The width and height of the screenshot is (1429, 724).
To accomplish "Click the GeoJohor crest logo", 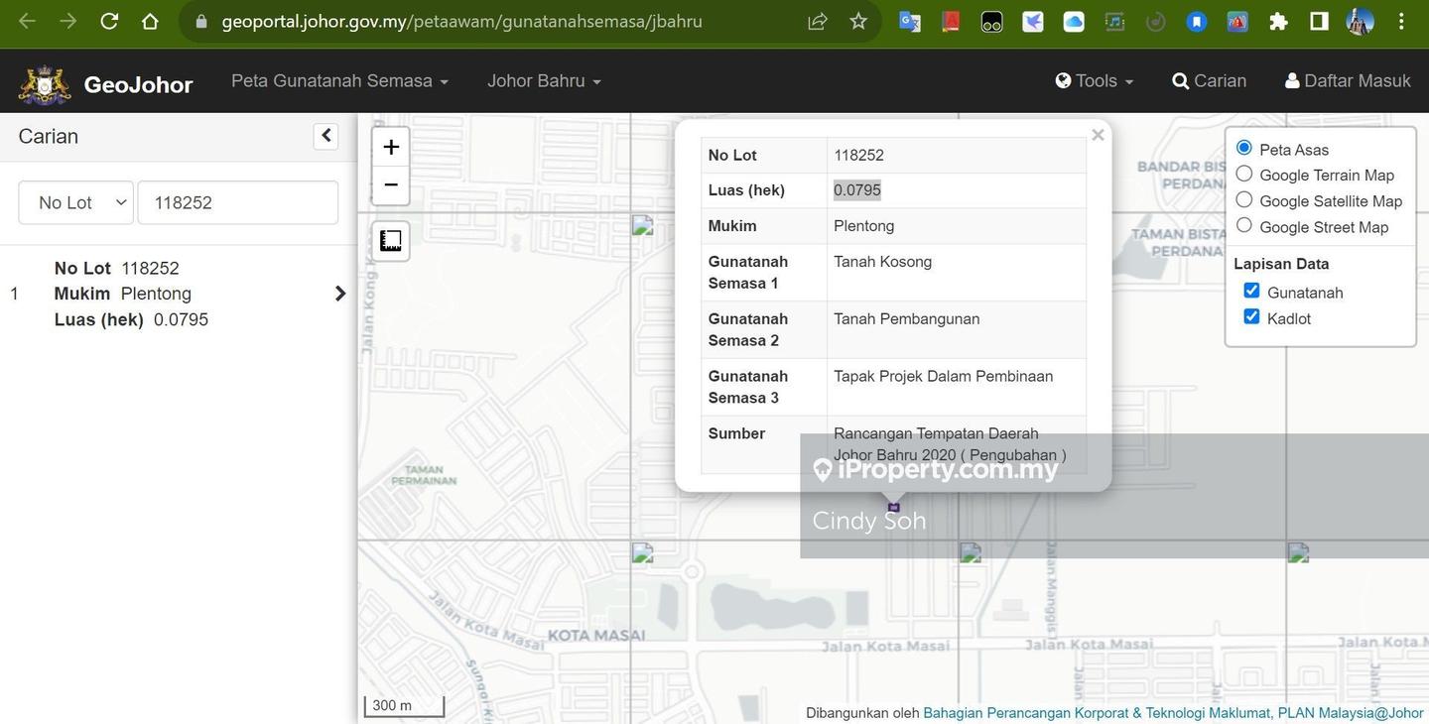I will click(45, 83).
